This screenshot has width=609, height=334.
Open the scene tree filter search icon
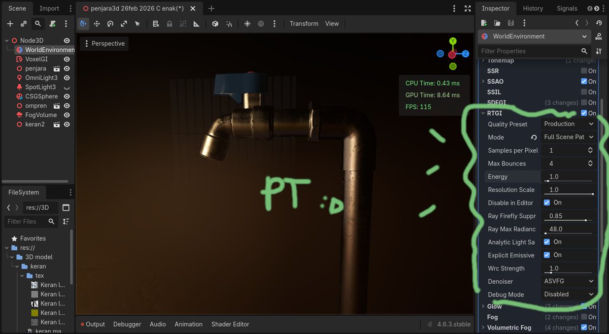38,24
